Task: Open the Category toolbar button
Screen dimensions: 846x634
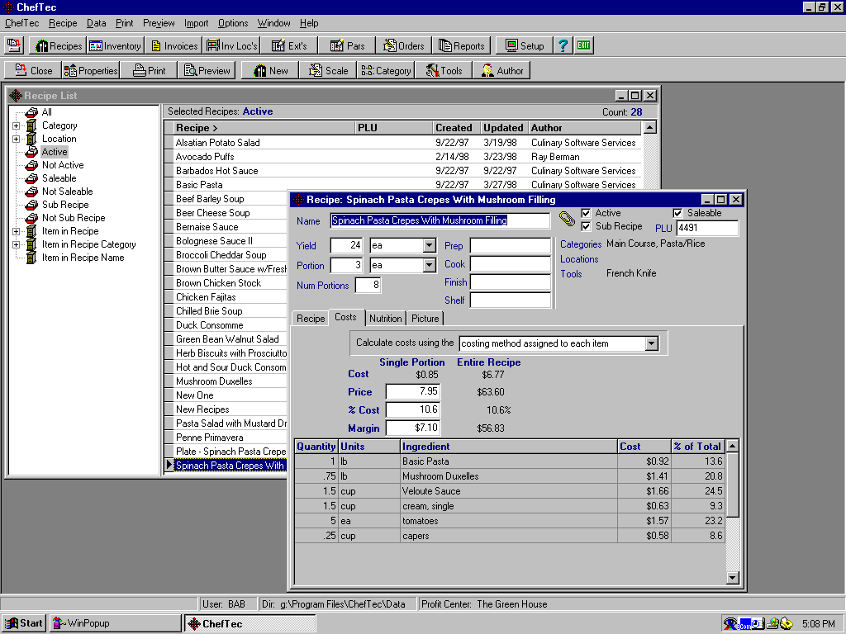Action: tap(386, 71)
